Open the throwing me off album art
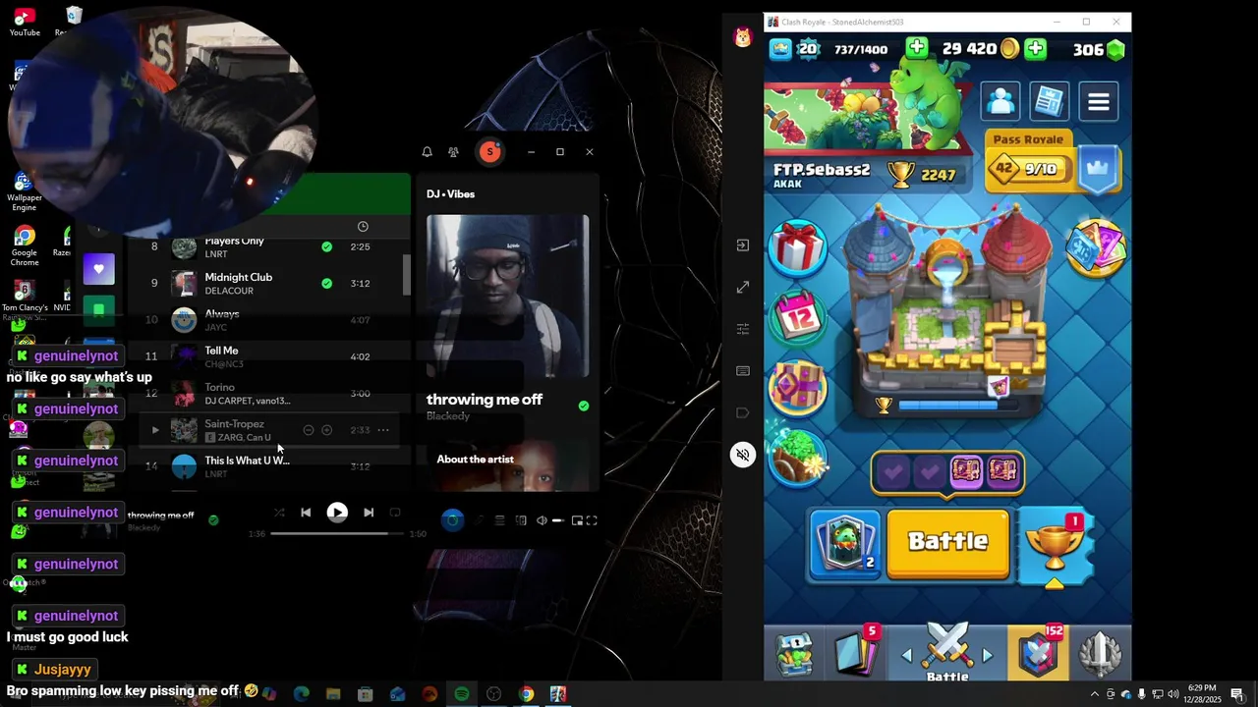1258x707 pixels. tap(508, 296)
